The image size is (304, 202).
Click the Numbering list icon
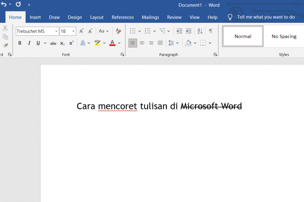tap(147, 31)
